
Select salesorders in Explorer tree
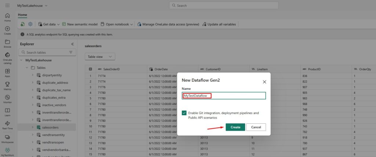point(47,128)
